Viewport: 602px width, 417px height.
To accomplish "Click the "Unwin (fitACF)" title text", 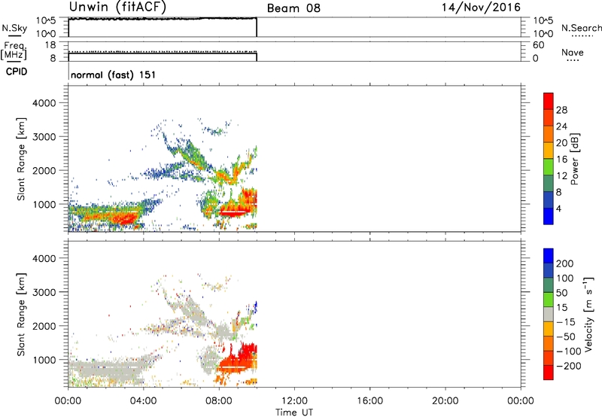I will tap(117, 8).
